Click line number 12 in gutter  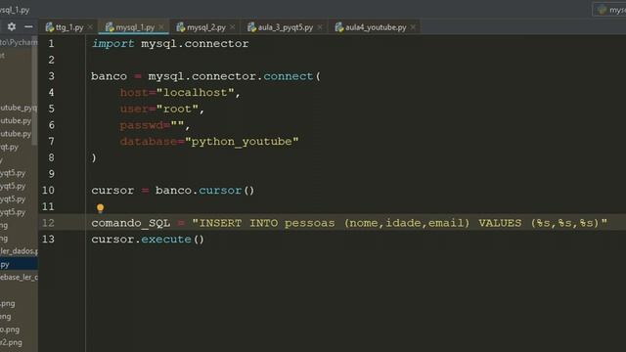(x=48, y=223)
